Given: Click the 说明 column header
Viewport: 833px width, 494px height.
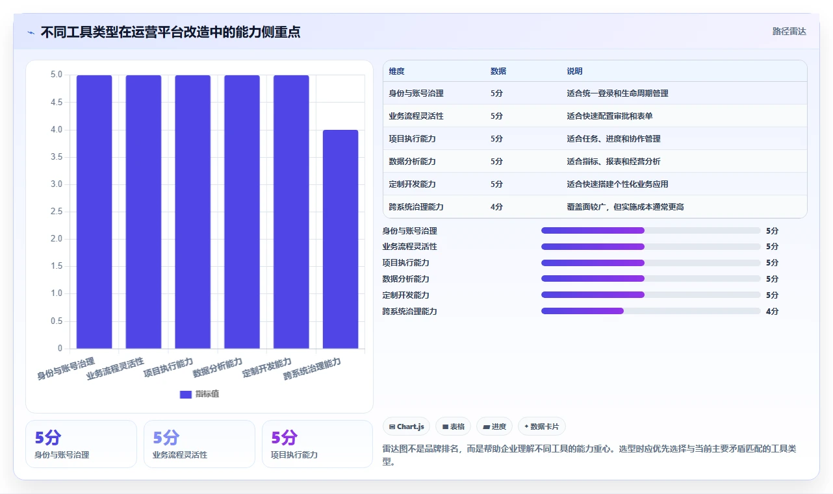Looking at the screenshot, I should 575,71.
